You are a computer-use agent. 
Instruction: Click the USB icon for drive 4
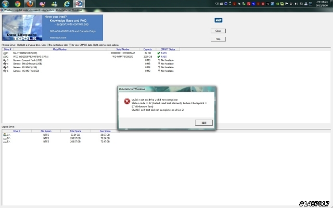5,63
